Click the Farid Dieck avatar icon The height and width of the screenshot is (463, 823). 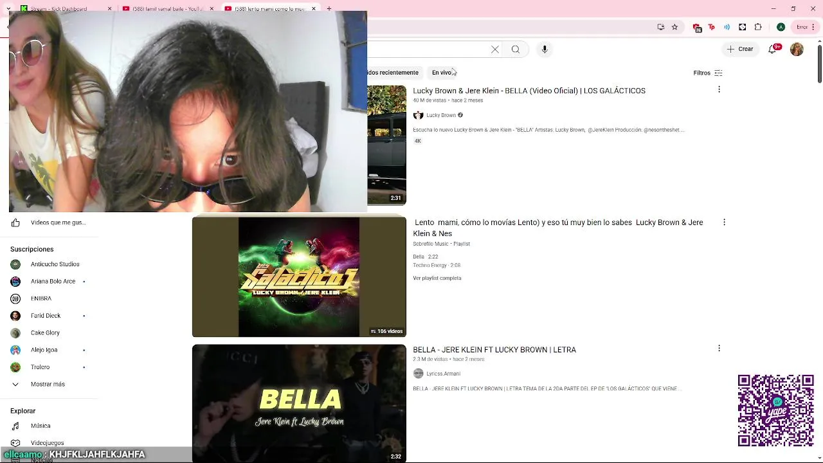pyautogui.click(x=15, y=316)
